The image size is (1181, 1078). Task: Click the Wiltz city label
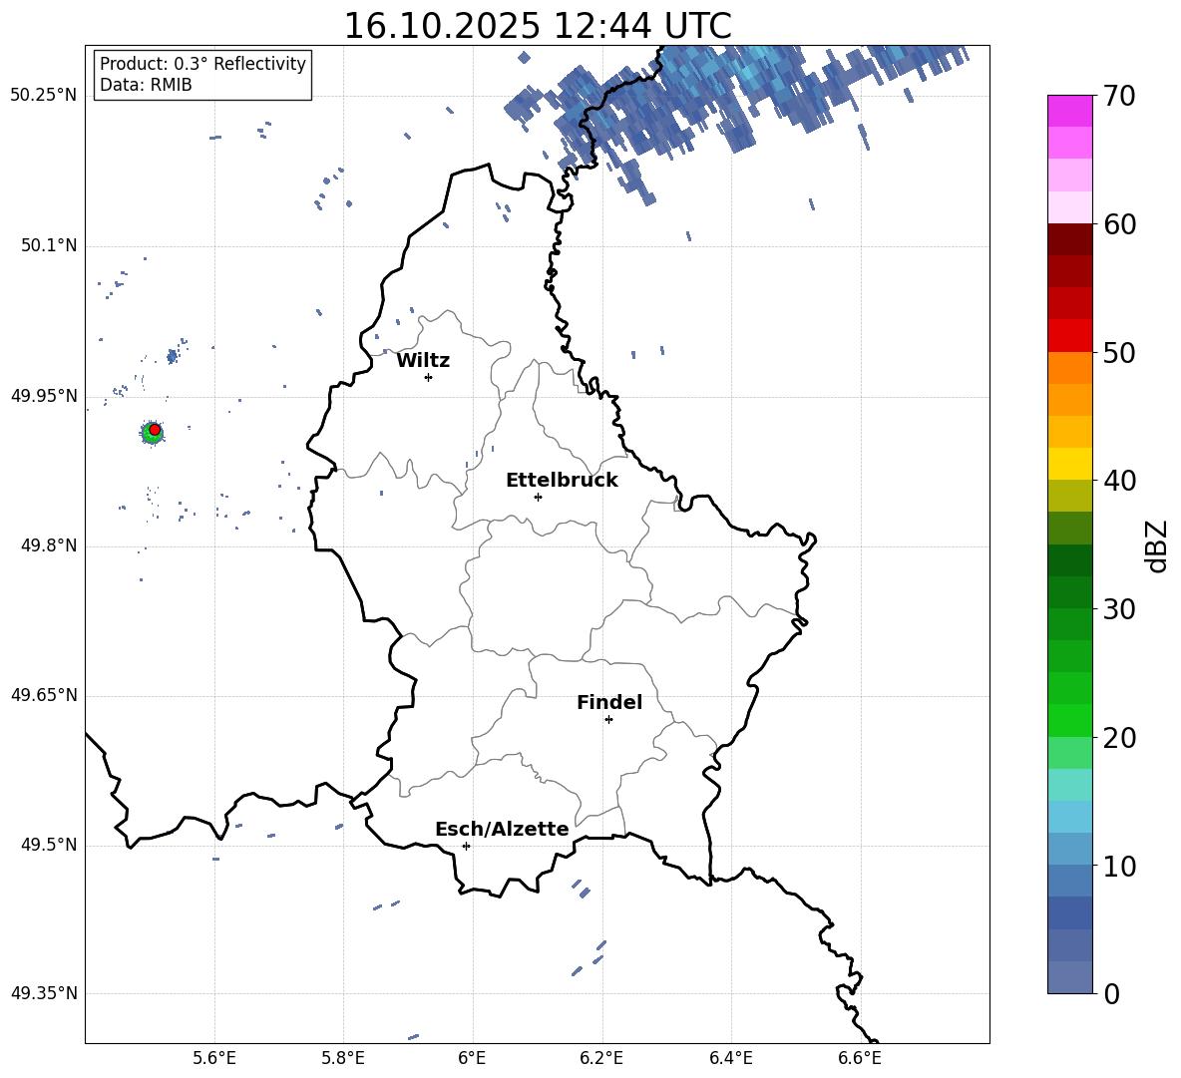[423, 361]
